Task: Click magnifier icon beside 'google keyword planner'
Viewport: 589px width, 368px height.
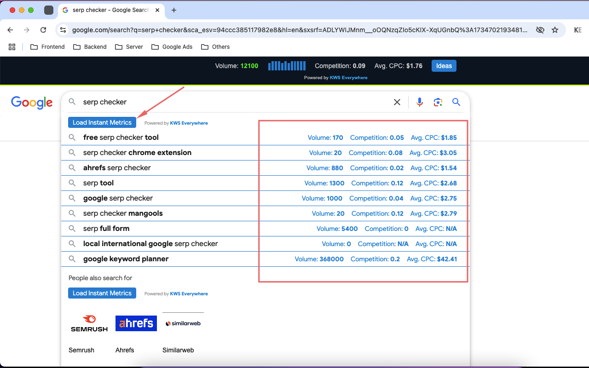Action: (x=72, y=259)
